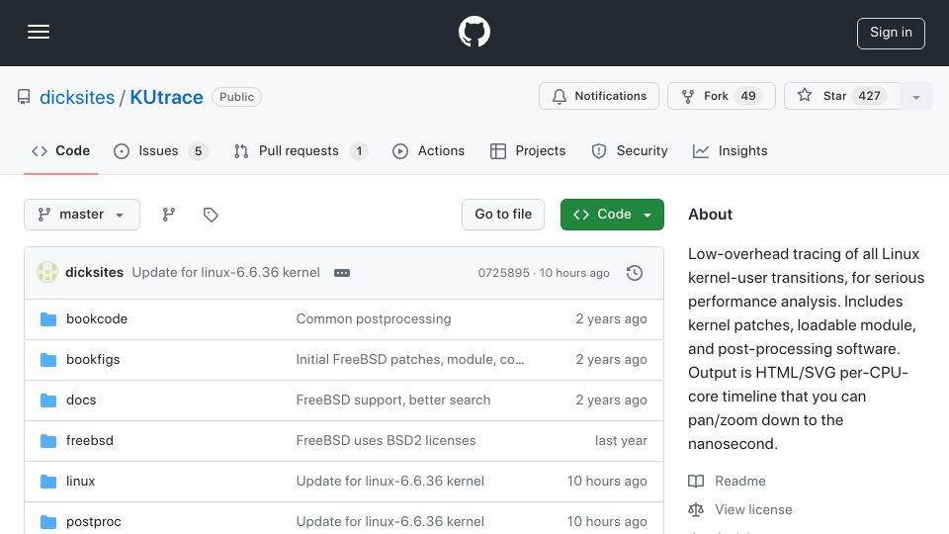949x534 pixels.
Task: Click the Star count 427
Action: click(869, 96)
